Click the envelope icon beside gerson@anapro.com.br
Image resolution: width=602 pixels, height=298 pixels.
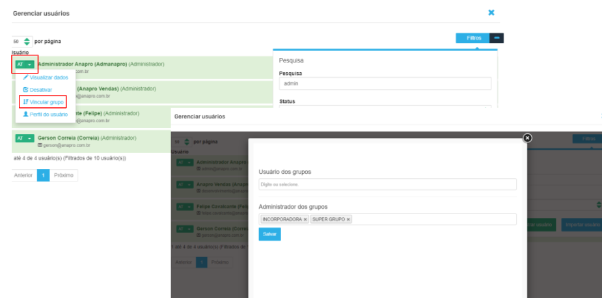[40, 145]
